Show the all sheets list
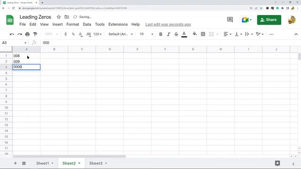Viewport: 301px width, 169px height. [24, 163]
